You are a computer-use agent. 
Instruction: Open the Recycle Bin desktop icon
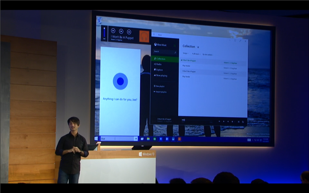[100, 21]
